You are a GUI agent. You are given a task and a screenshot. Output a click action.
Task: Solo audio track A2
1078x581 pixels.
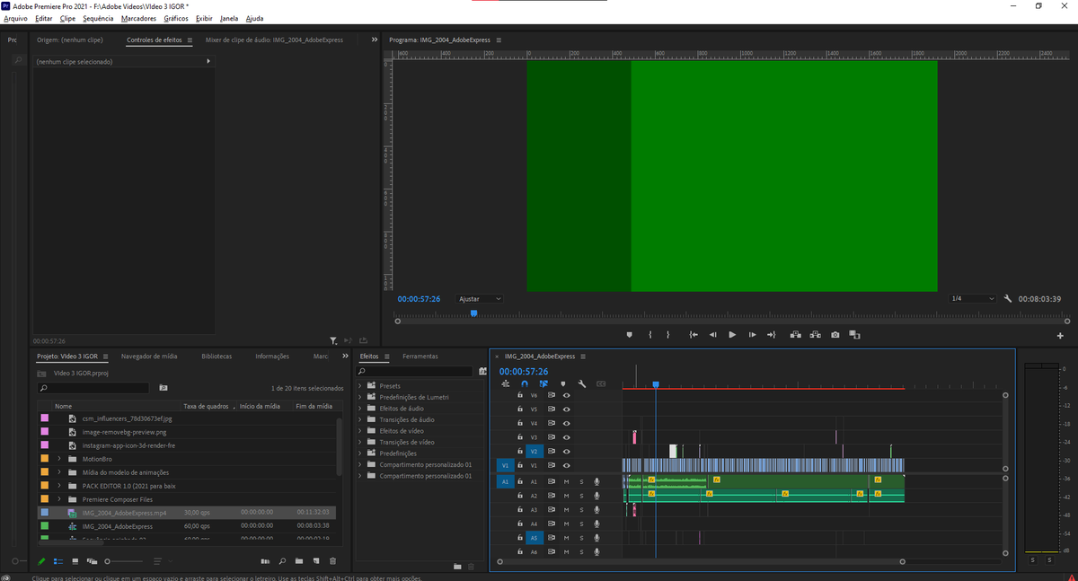click(581, 496)
